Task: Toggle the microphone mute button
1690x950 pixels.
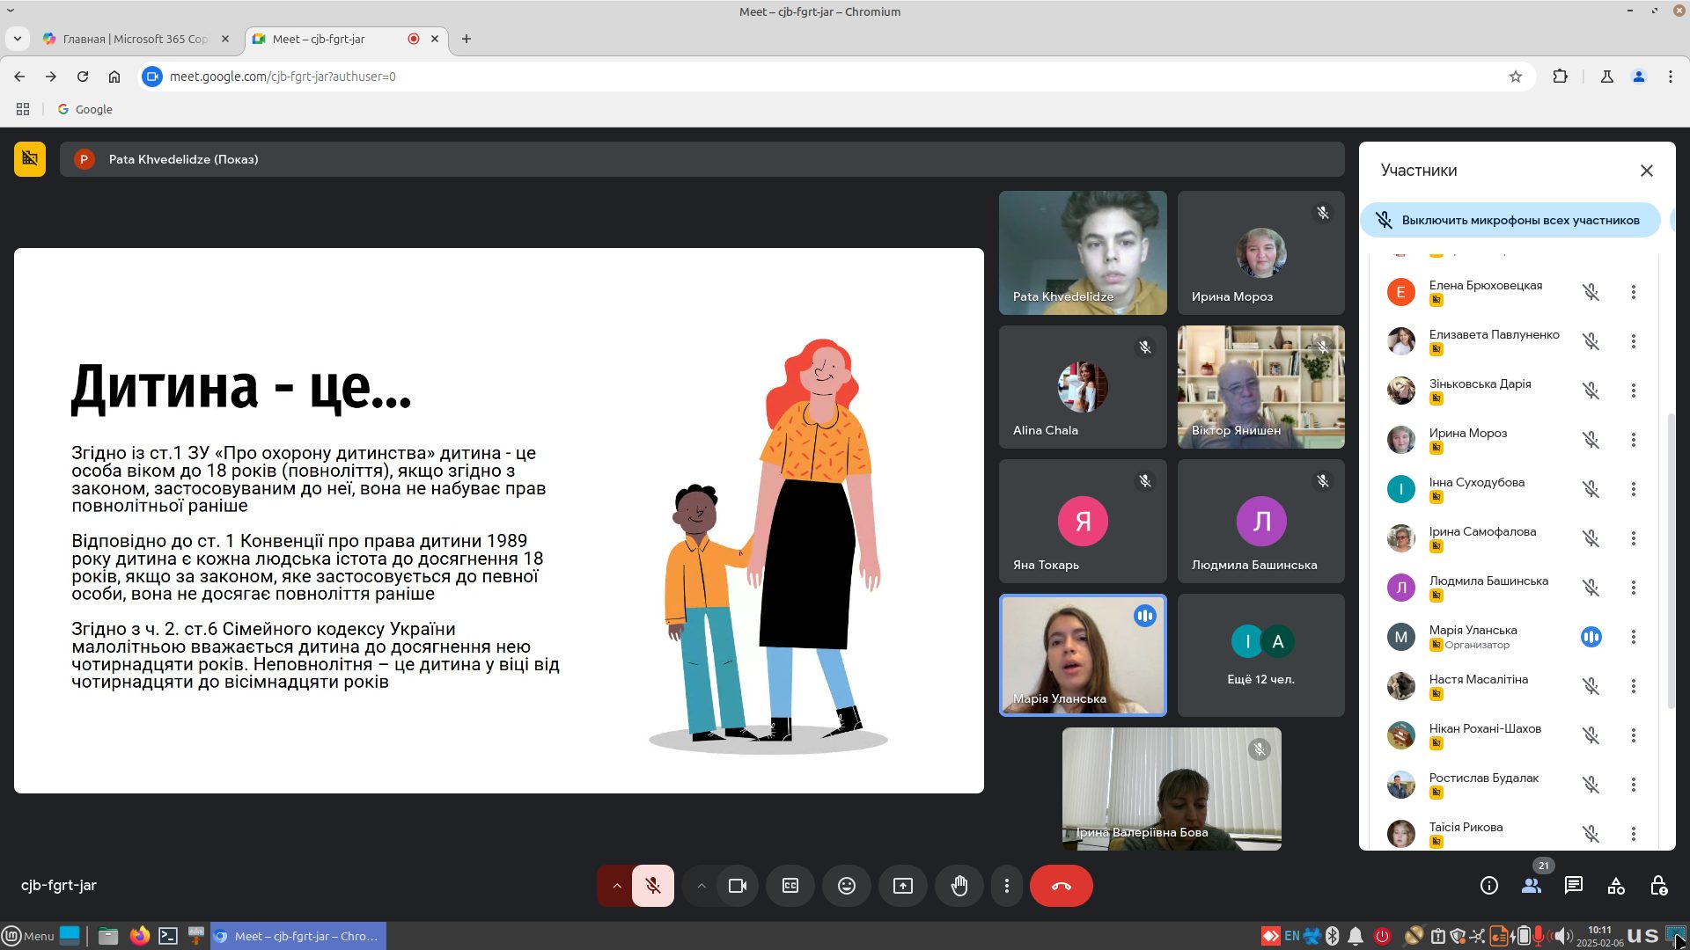Action: point(653,886)
